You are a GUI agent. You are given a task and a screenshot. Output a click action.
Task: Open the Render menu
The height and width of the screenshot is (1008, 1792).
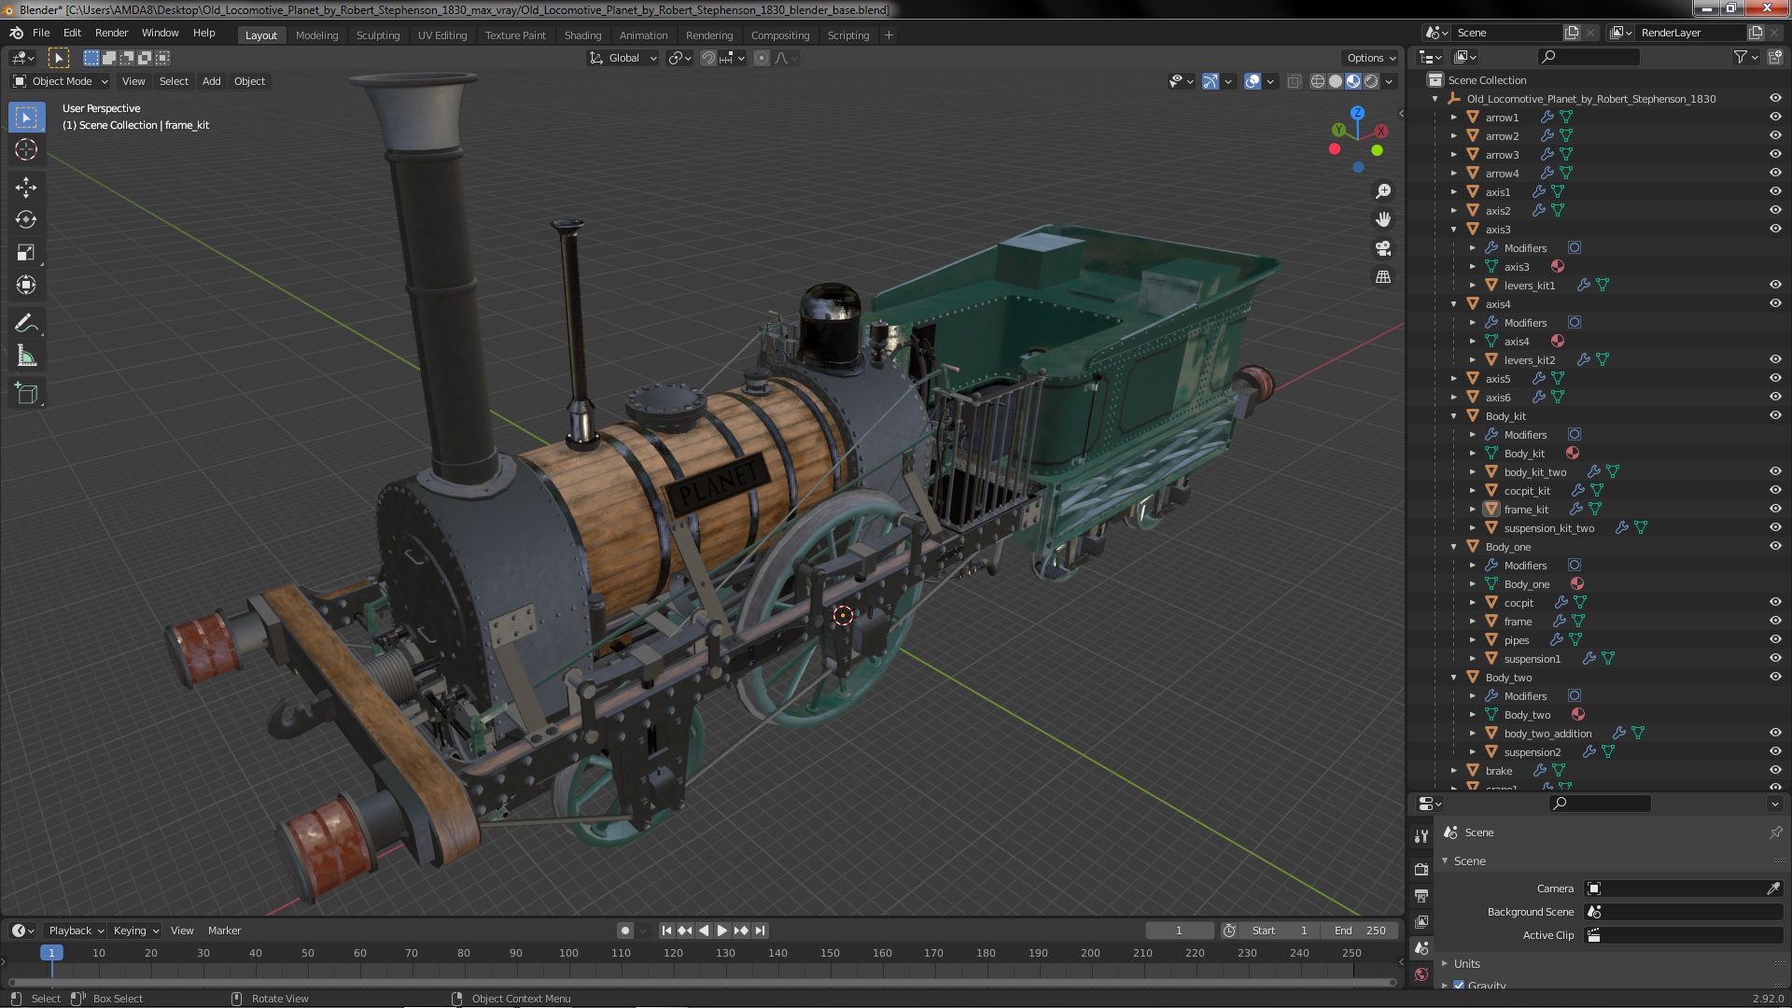[x=111, y=33]
